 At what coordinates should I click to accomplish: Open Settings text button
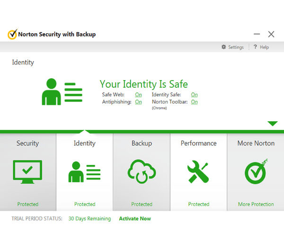[236, 47]
